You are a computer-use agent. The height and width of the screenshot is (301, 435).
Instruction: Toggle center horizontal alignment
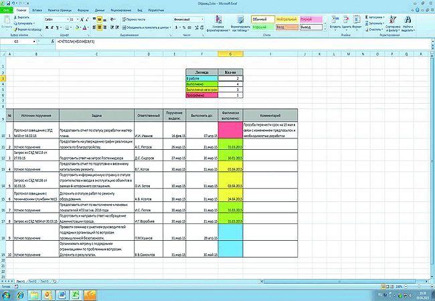pyautogui.click(x=99, y=27)
